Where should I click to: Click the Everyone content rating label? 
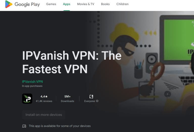click(x=90, y=101)
